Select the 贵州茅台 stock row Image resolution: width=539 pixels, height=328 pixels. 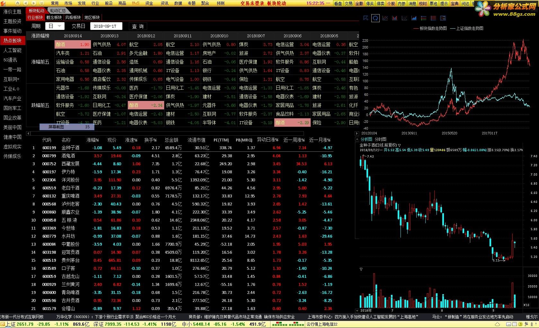(x=182, y=260)
